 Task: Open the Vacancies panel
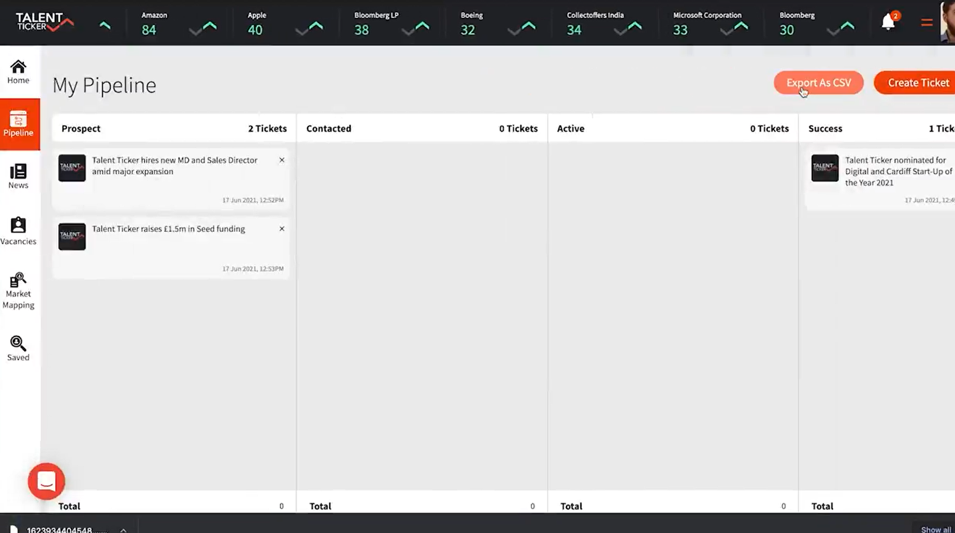point(19,231)
